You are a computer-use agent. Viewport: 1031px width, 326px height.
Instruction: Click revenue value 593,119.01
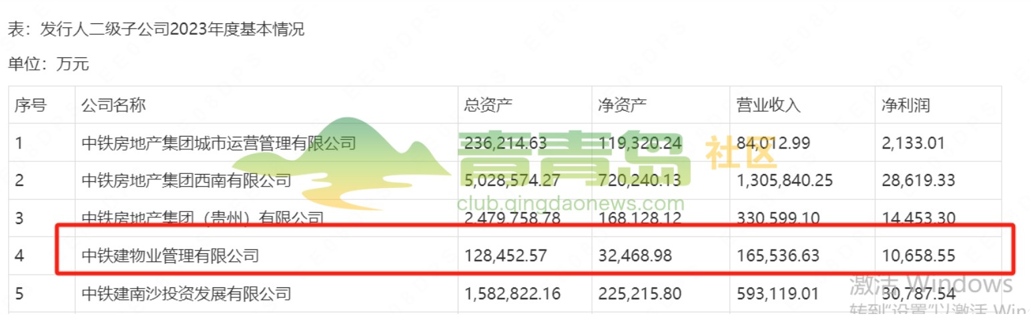[777, 293]
